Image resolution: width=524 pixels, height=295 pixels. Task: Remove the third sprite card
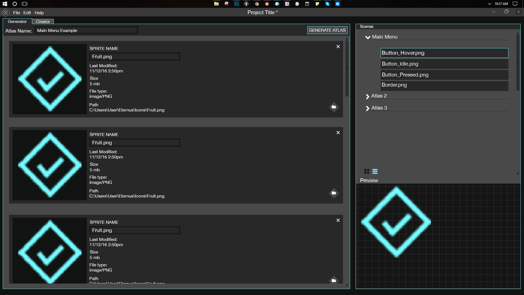338,220
